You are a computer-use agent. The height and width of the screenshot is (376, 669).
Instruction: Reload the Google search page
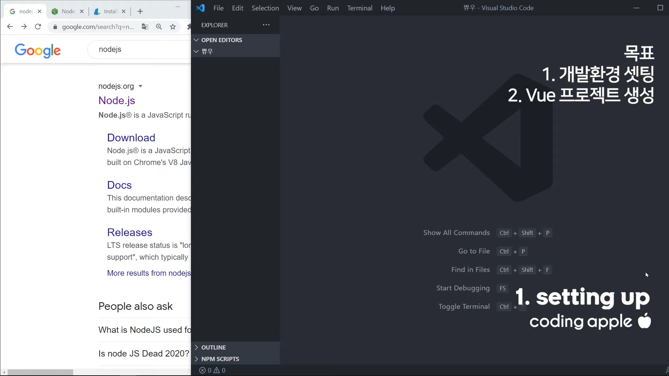coord(38,27)
